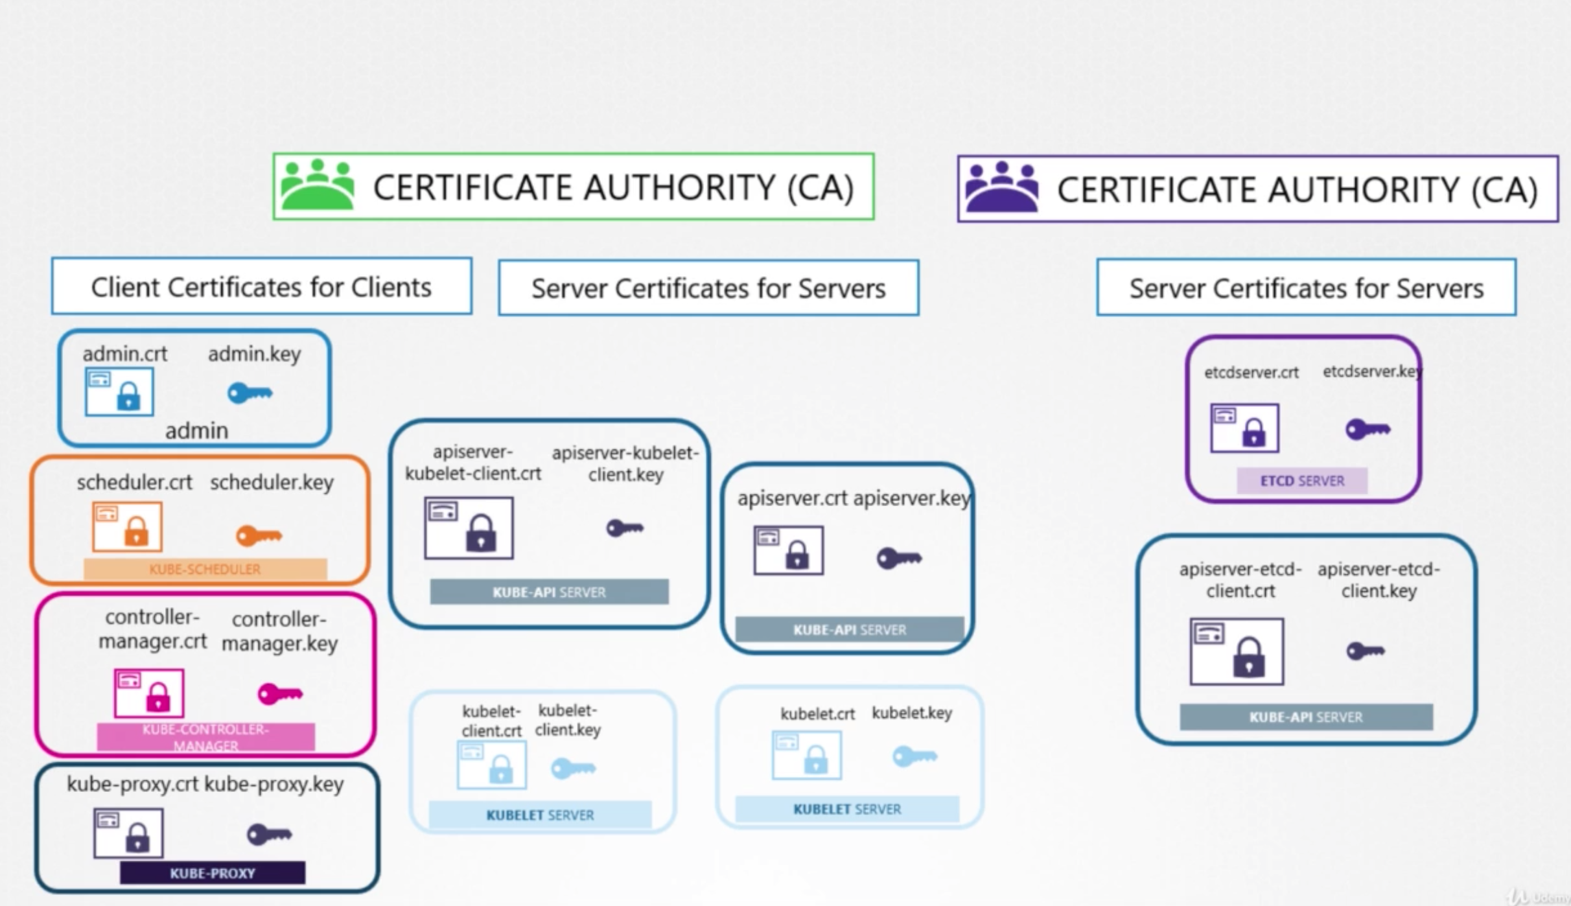Viewport: 1571px width, 906px height.
Task: Click the pink controller-manager.crt certificate icon
Action: pos(149,693)
